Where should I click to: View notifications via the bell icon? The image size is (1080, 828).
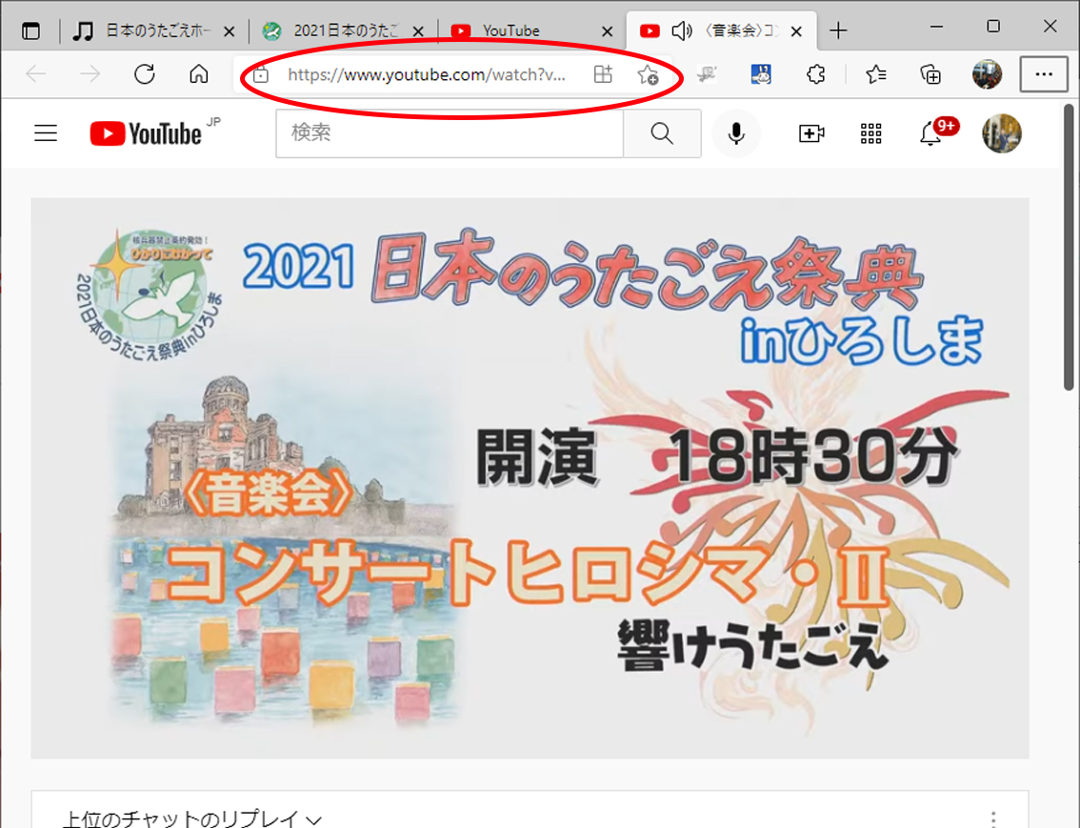pyautogui.click(x=930, y=134)
